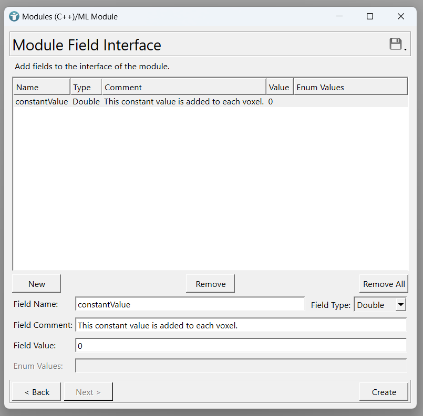Go to previous page with Back
Viewport: 423px width, 416px height.
[x=37, y=392]
